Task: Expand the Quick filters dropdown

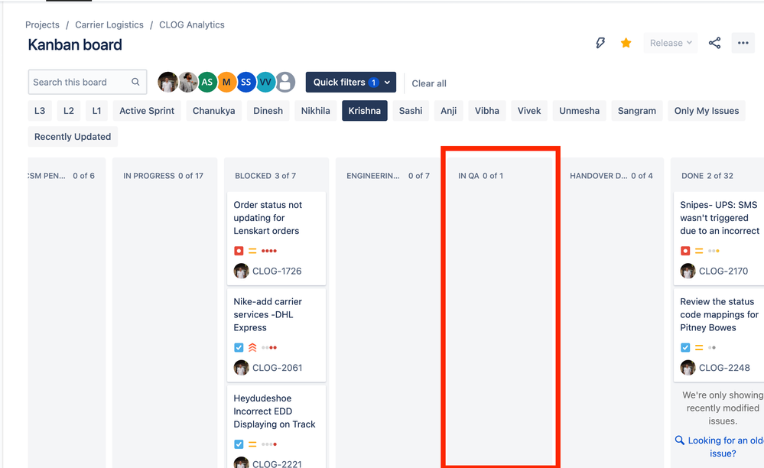Action: point(351,83)
